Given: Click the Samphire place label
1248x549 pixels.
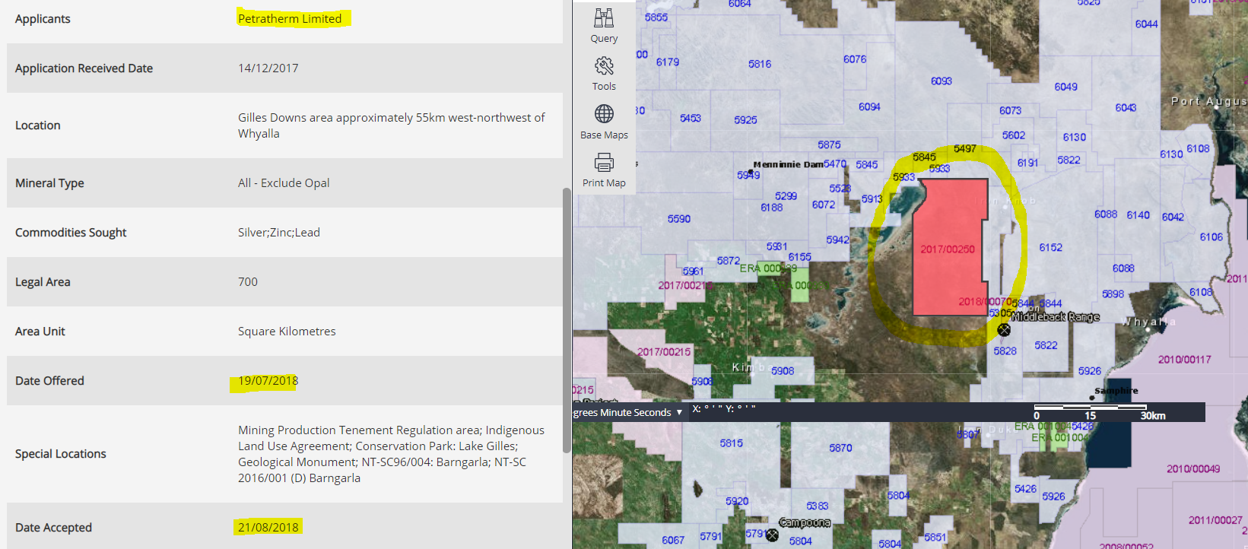Looking at the screenshot, I should 1116,390.
